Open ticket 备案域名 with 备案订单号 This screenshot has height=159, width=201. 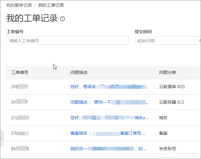coord(108,133)
